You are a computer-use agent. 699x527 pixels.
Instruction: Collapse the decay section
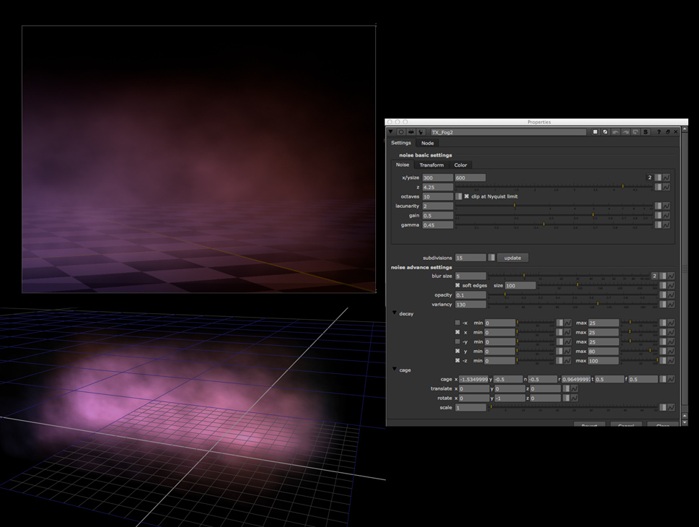click(395, 313)
